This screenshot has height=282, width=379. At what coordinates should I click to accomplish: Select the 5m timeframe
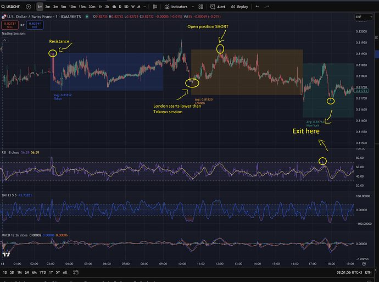[64, 7]
